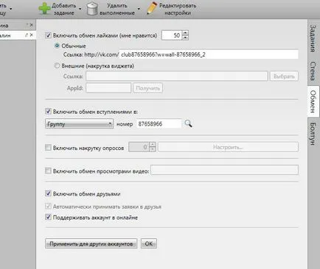Click Автоматически принимать заявки в друзья checkbox
The width and height of the screenshot is (320, 269).
tap(48, 207)
